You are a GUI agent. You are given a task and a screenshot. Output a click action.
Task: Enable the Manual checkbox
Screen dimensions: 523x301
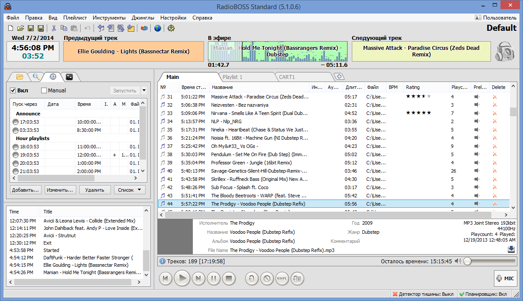(x=44, y=91)
